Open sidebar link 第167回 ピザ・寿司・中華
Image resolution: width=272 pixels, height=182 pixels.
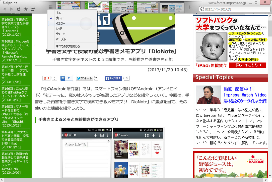(x=15, y=74)
